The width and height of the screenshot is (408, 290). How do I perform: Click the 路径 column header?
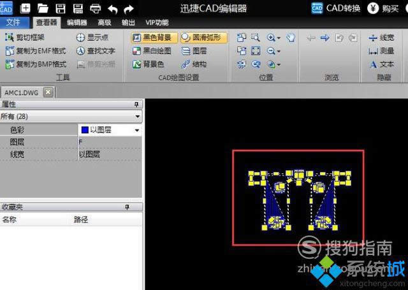81,219
